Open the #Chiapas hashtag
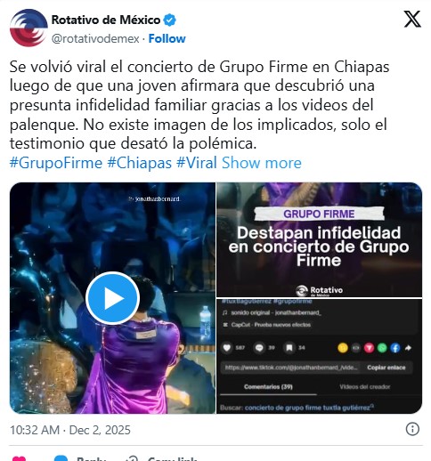The image size is (431, 461). [x=140, y=163]
